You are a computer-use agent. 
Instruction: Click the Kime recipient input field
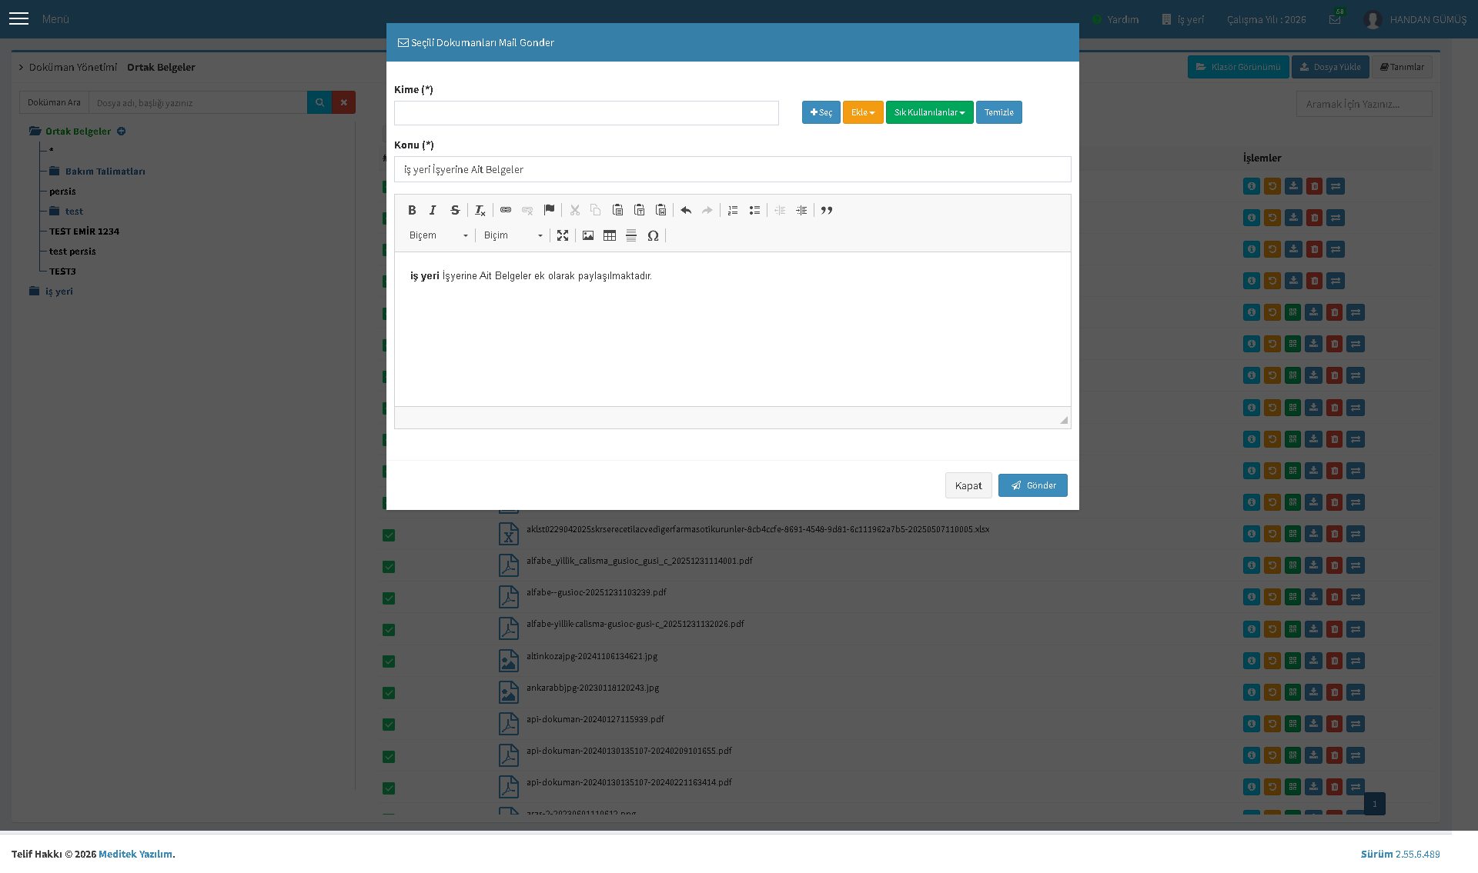tap(587, 113)
